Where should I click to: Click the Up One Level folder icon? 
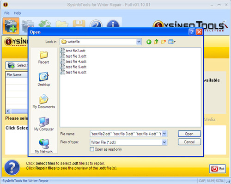156,42
